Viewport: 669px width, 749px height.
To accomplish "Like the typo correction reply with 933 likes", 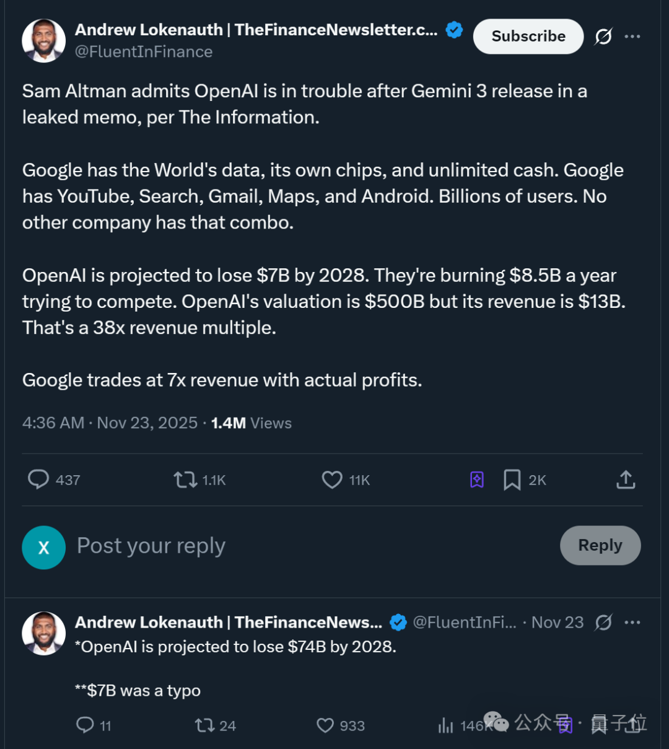I will pyautogui.click(x=325, y=725).
